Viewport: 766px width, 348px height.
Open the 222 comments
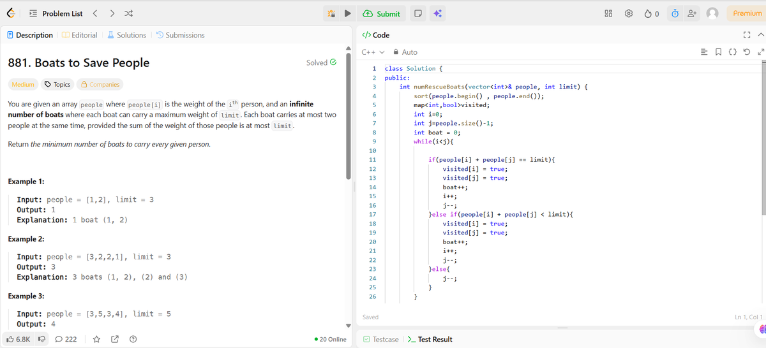[66, 339]
